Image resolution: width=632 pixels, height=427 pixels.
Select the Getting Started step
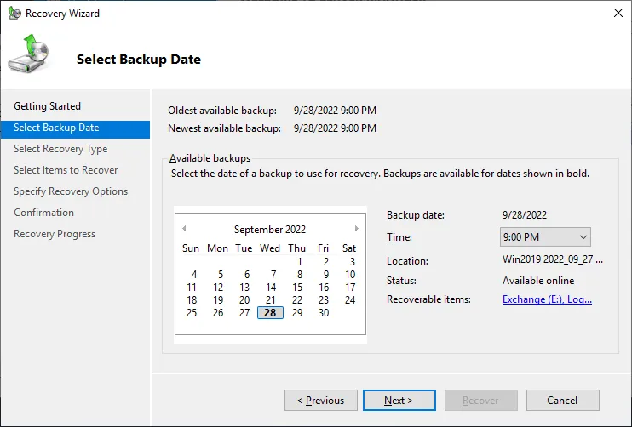coord(48,106)
